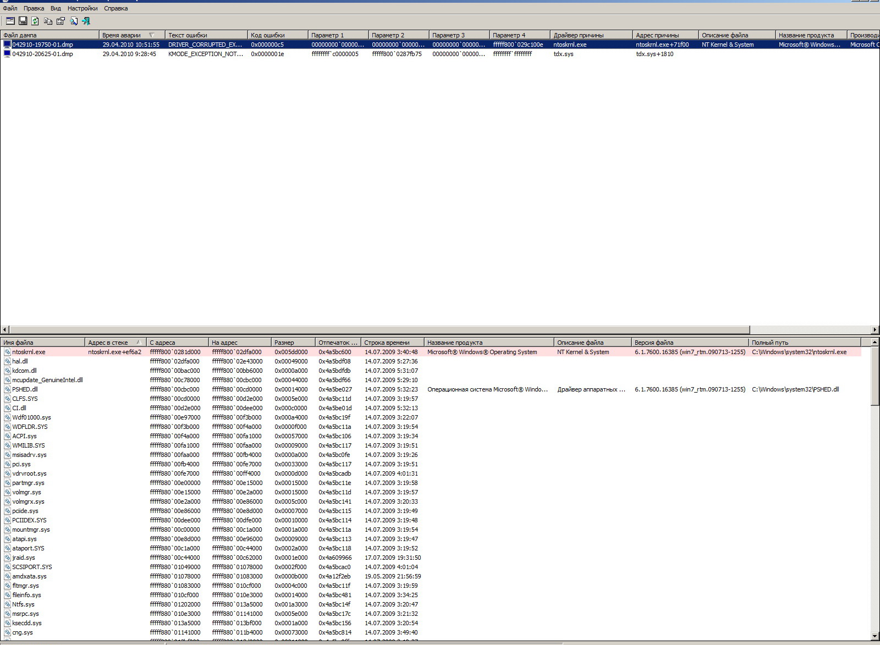Click the Драйвер причины column header
The image size is (880, 645).
[579, 35]
